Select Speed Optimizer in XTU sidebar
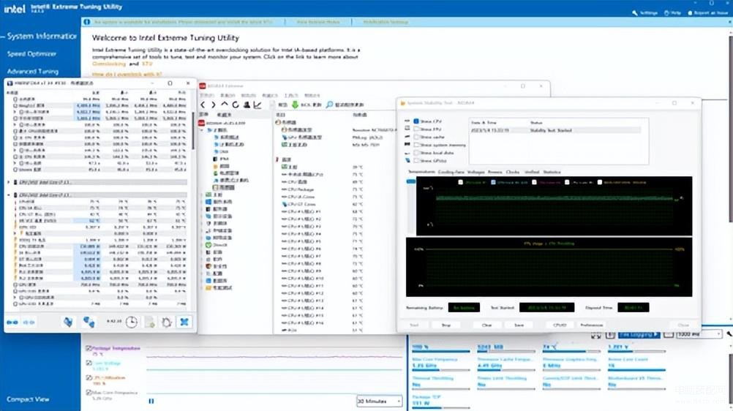Viewport: 733px width, 411px height. click(31, 54)
